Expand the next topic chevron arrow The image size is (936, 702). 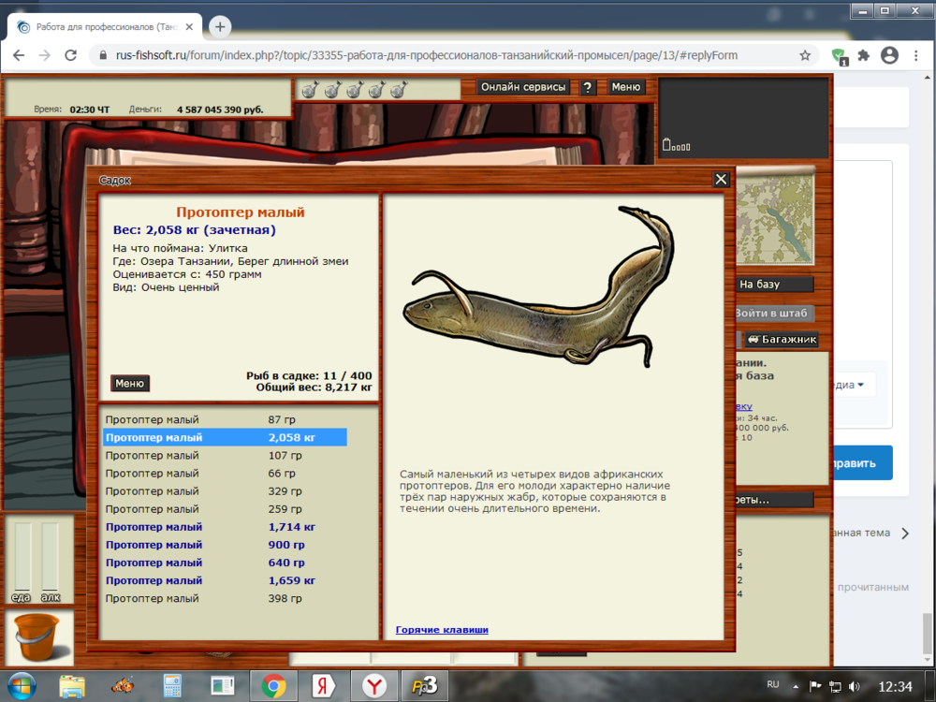pos(905,534)
